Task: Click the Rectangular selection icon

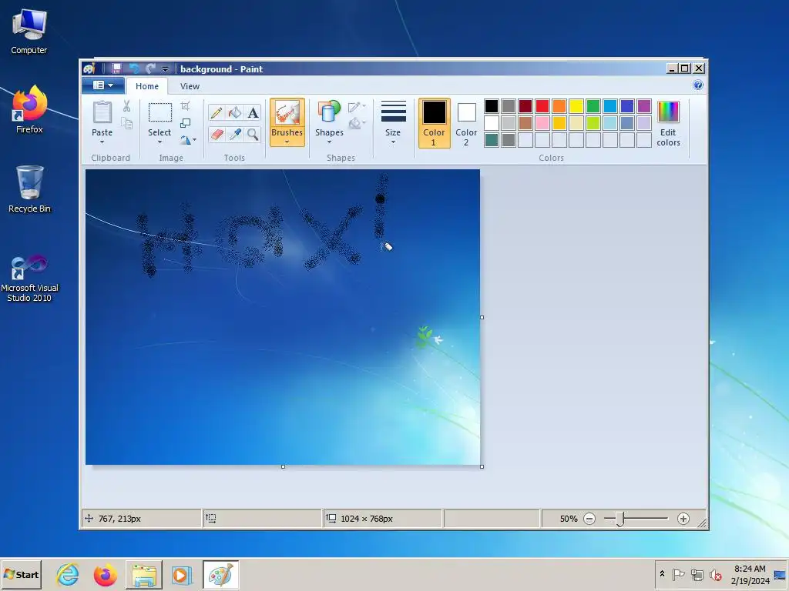Action: (159, 112)
